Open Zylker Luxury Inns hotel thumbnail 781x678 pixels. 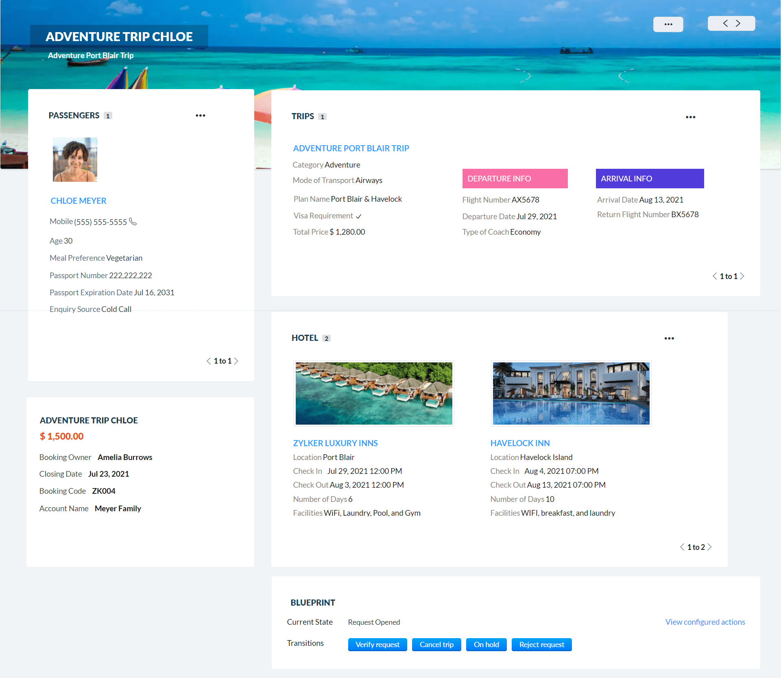373,393
